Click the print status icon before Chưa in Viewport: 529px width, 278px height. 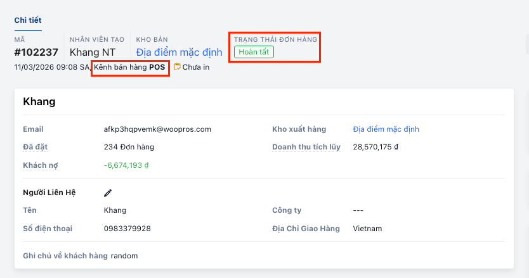[x=177, y=66]
